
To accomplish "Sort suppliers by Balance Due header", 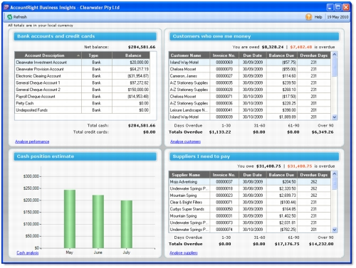I will [x=281, y=175].
